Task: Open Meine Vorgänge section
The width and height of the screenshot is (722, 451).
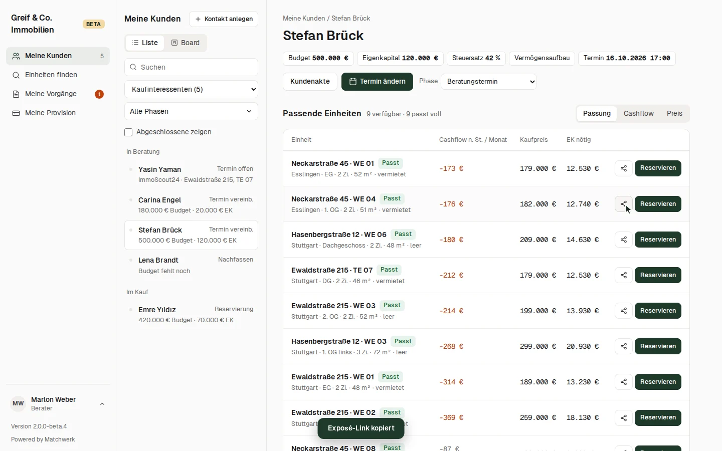Action: pyautogui.click(x=58, y=94)
